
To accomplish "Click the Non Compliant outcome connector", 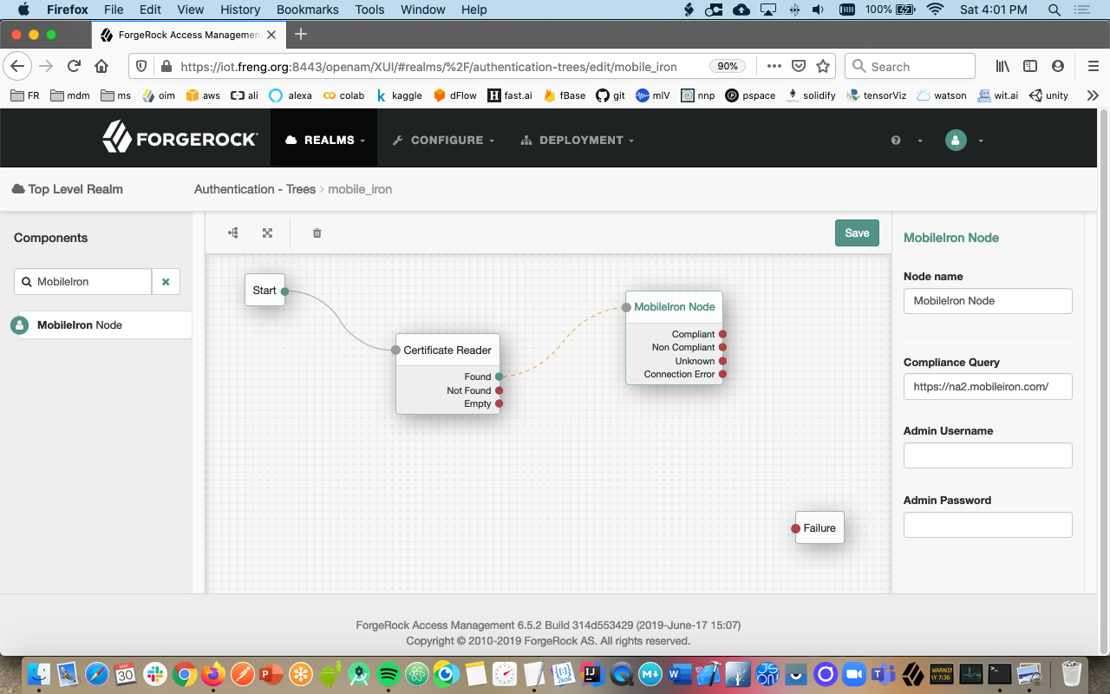I will point(722,347).
